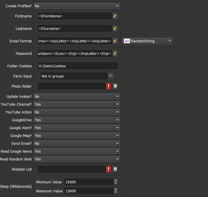Click the Firstname label
Screen dimensions: 208x197
pyautogui.click(x=23, y=16)
